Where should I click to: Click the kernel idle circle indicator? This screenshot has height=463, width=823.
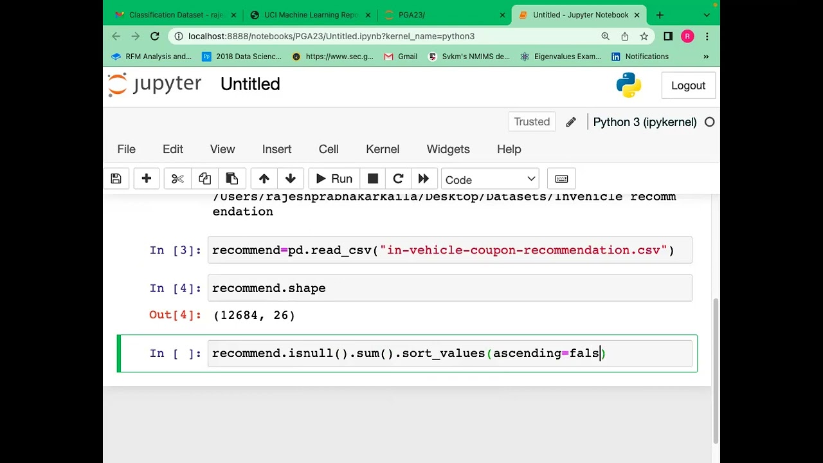tap(709, 122)
